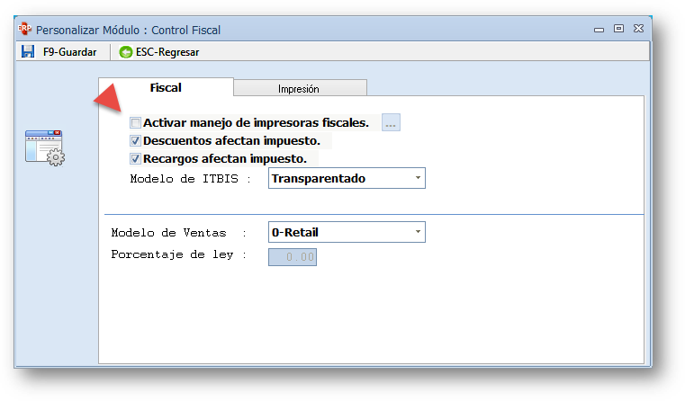Click the arrow beside 0-Retail
The image size is (685, 401).
click(x=419, y=233)
